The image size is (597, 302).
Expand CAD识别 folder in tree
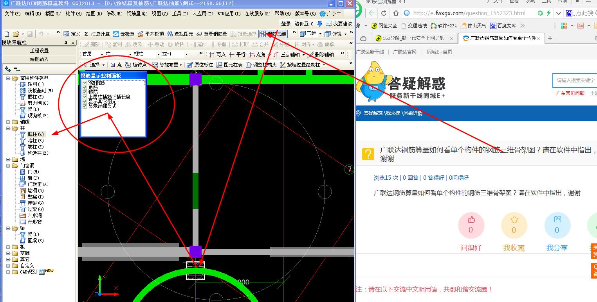tap(8, 272)
